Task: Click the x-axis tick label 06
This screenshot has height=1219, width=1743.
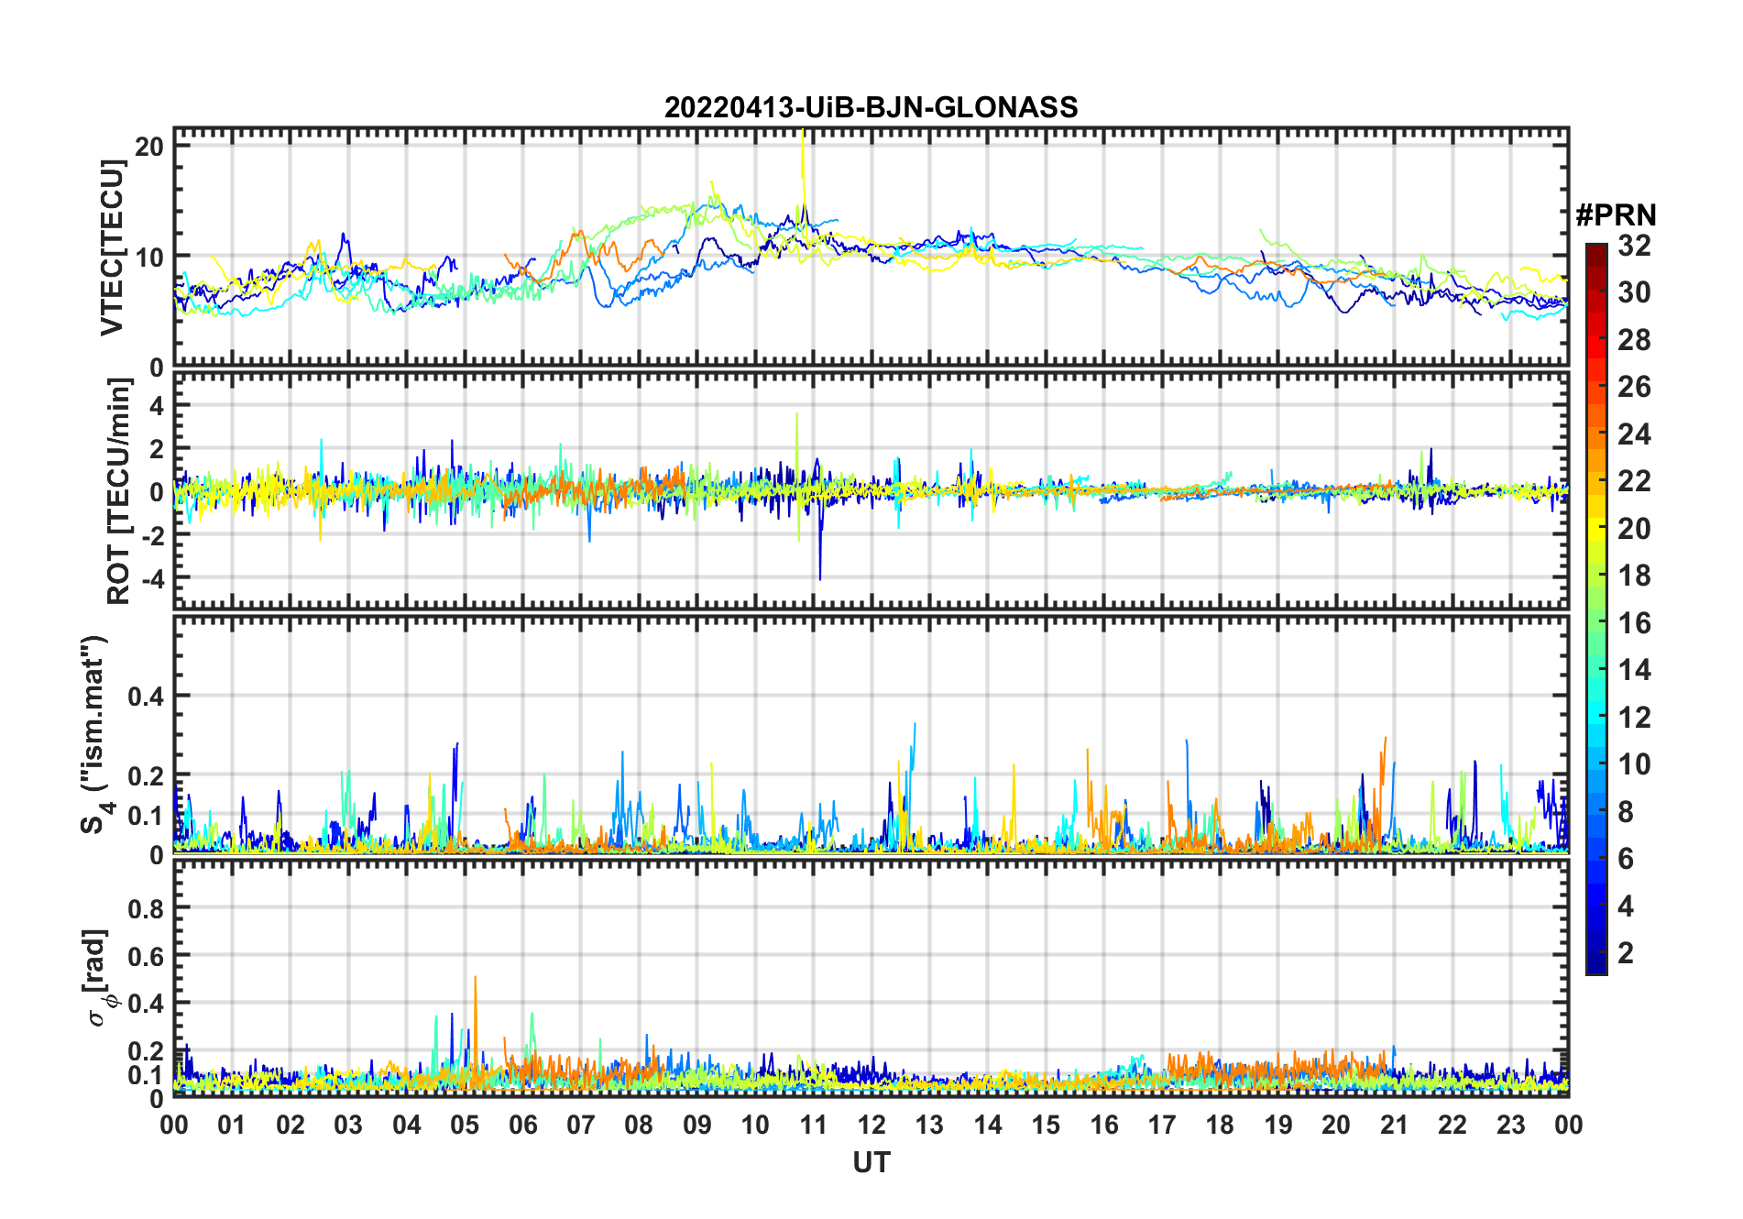Action: coord(523,1125)
